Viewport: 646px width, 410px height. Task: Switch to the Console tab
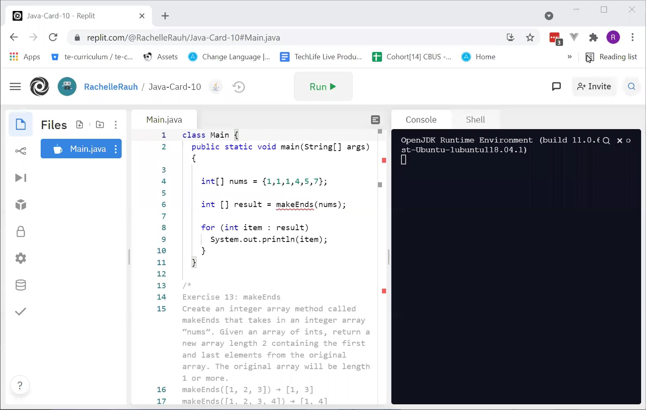point(421,120)
